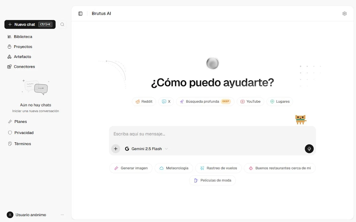
Task: Open the user options ellipsis menu
Action: (62, 215)
